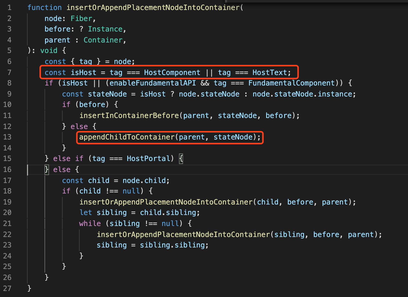408x297 pixels.
Task: Click "node.child" in the child declaration
Action: coord(144,180)
